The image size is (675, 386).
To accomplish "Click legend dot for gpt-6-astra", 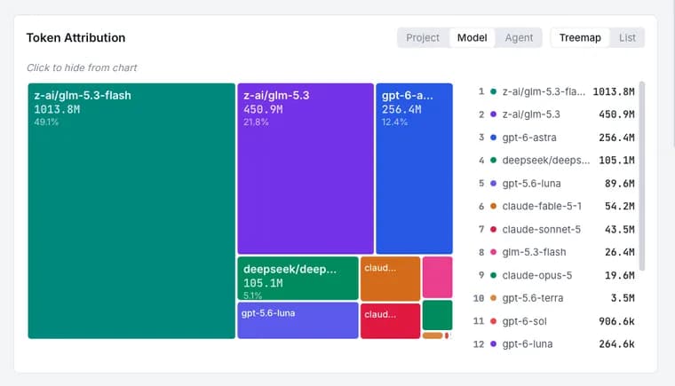I will (x=493, y=138).
